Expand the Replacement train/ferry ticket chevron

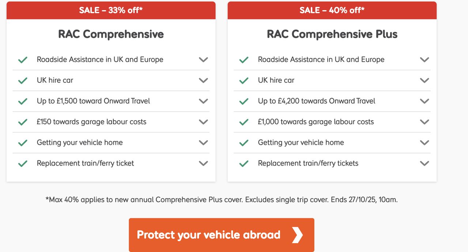point(203,163)
